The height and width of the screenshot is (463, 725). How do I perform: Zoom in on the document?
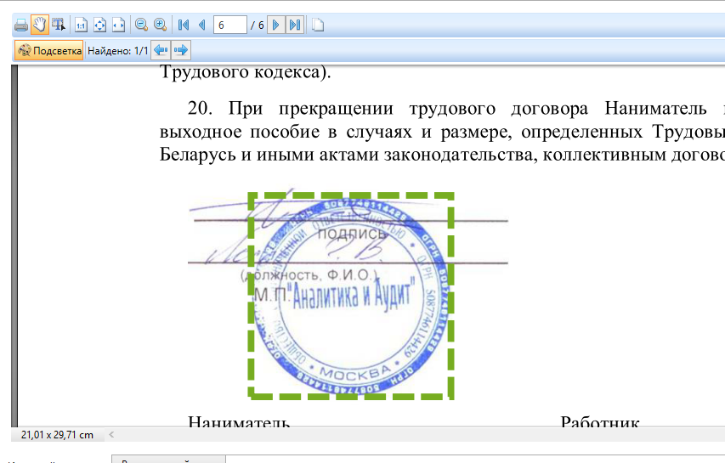pyautogui.click(x=159, y=25)
